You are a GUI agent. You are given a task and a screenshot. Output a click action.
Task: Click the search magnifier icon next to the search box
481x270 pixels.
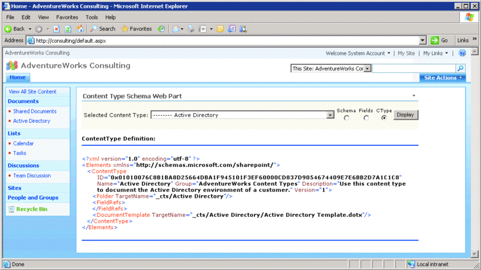point(460,68)
